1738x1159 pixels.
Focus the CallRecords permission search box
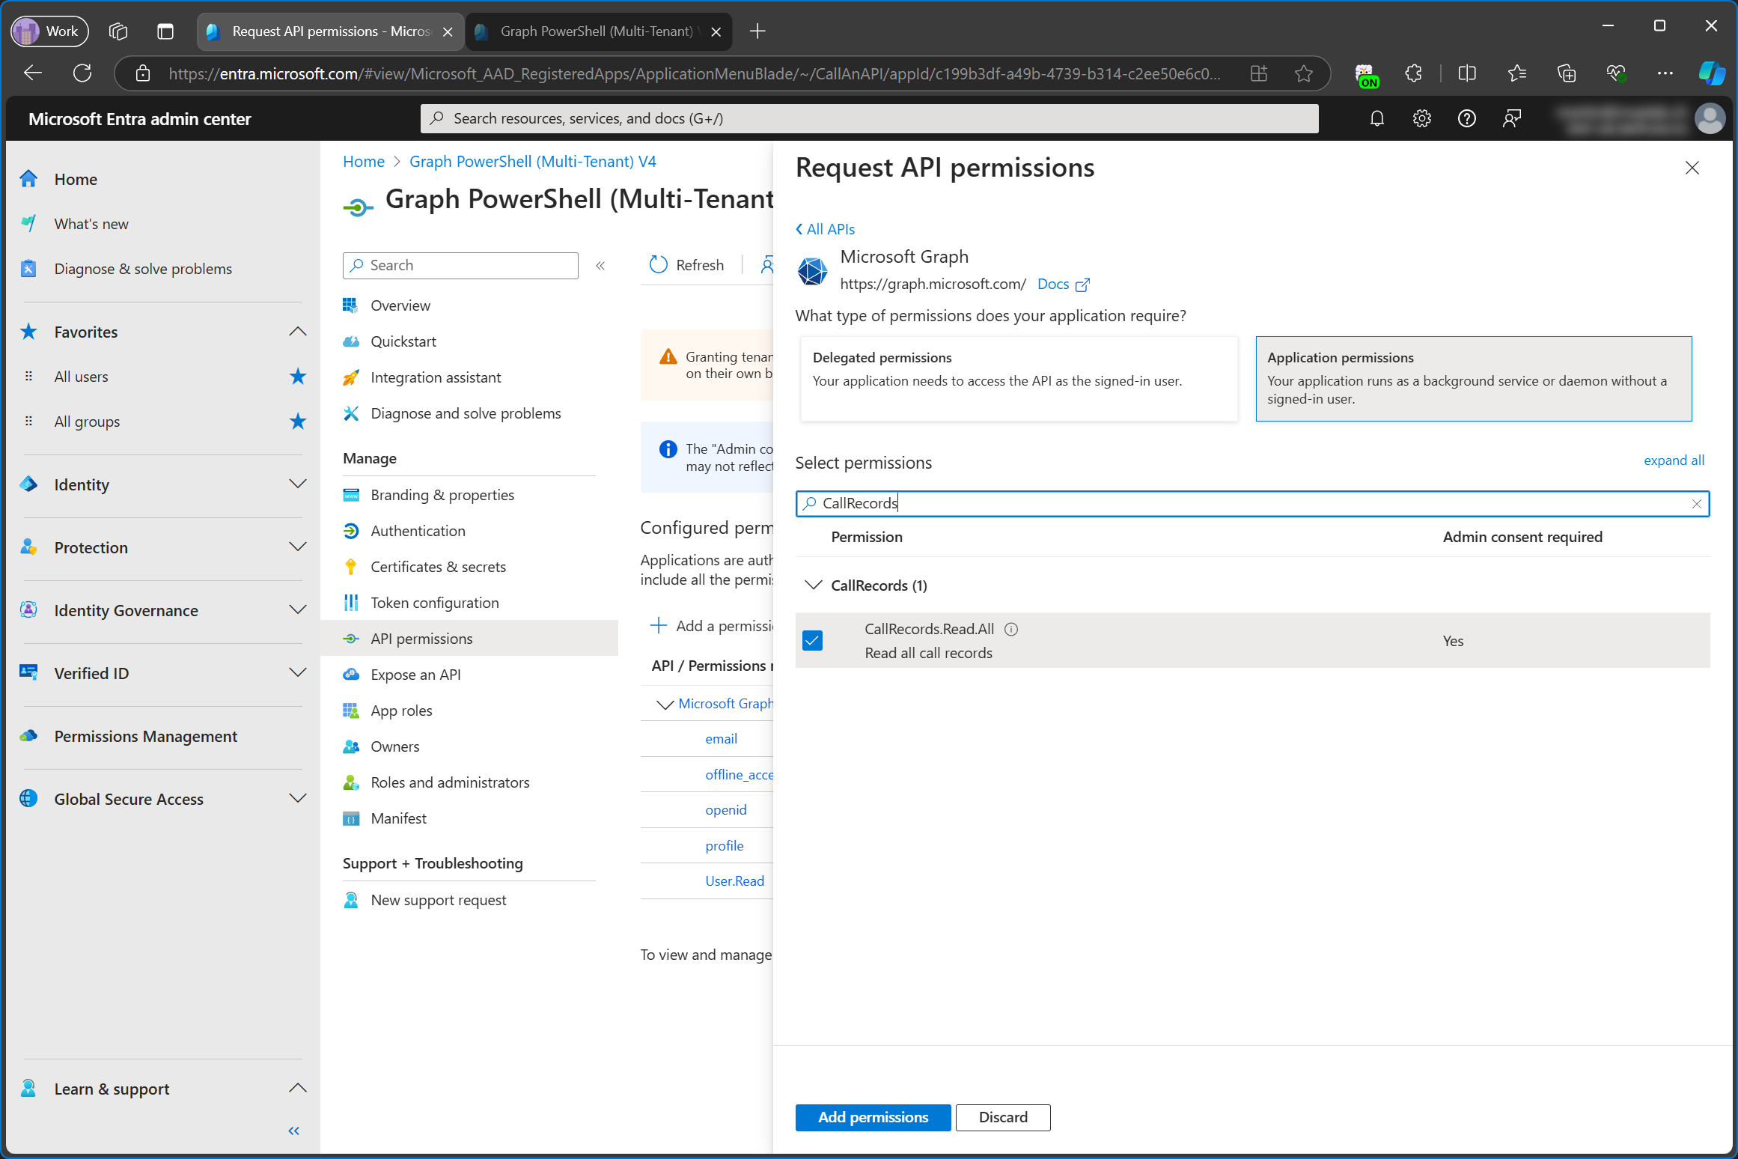[1251, 504]
